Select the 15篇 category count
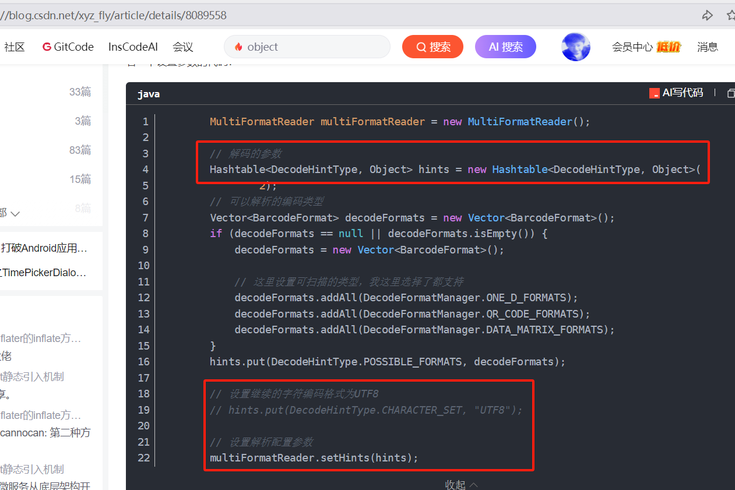Screen dimensions: 735x490 click(x=80, y=179)
